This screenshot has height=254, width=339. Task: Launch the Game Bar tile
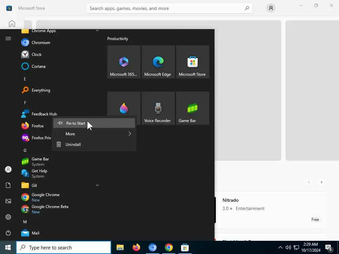[x=193, y=108]
